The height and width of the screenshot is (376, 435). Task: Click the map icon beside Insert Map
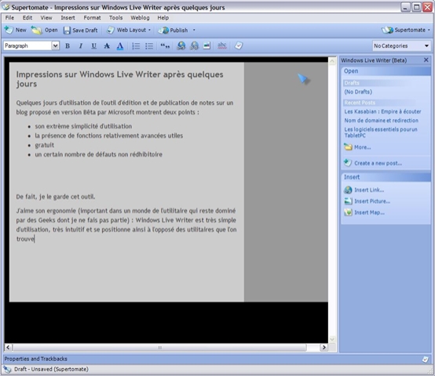click(x=348, y=212)
